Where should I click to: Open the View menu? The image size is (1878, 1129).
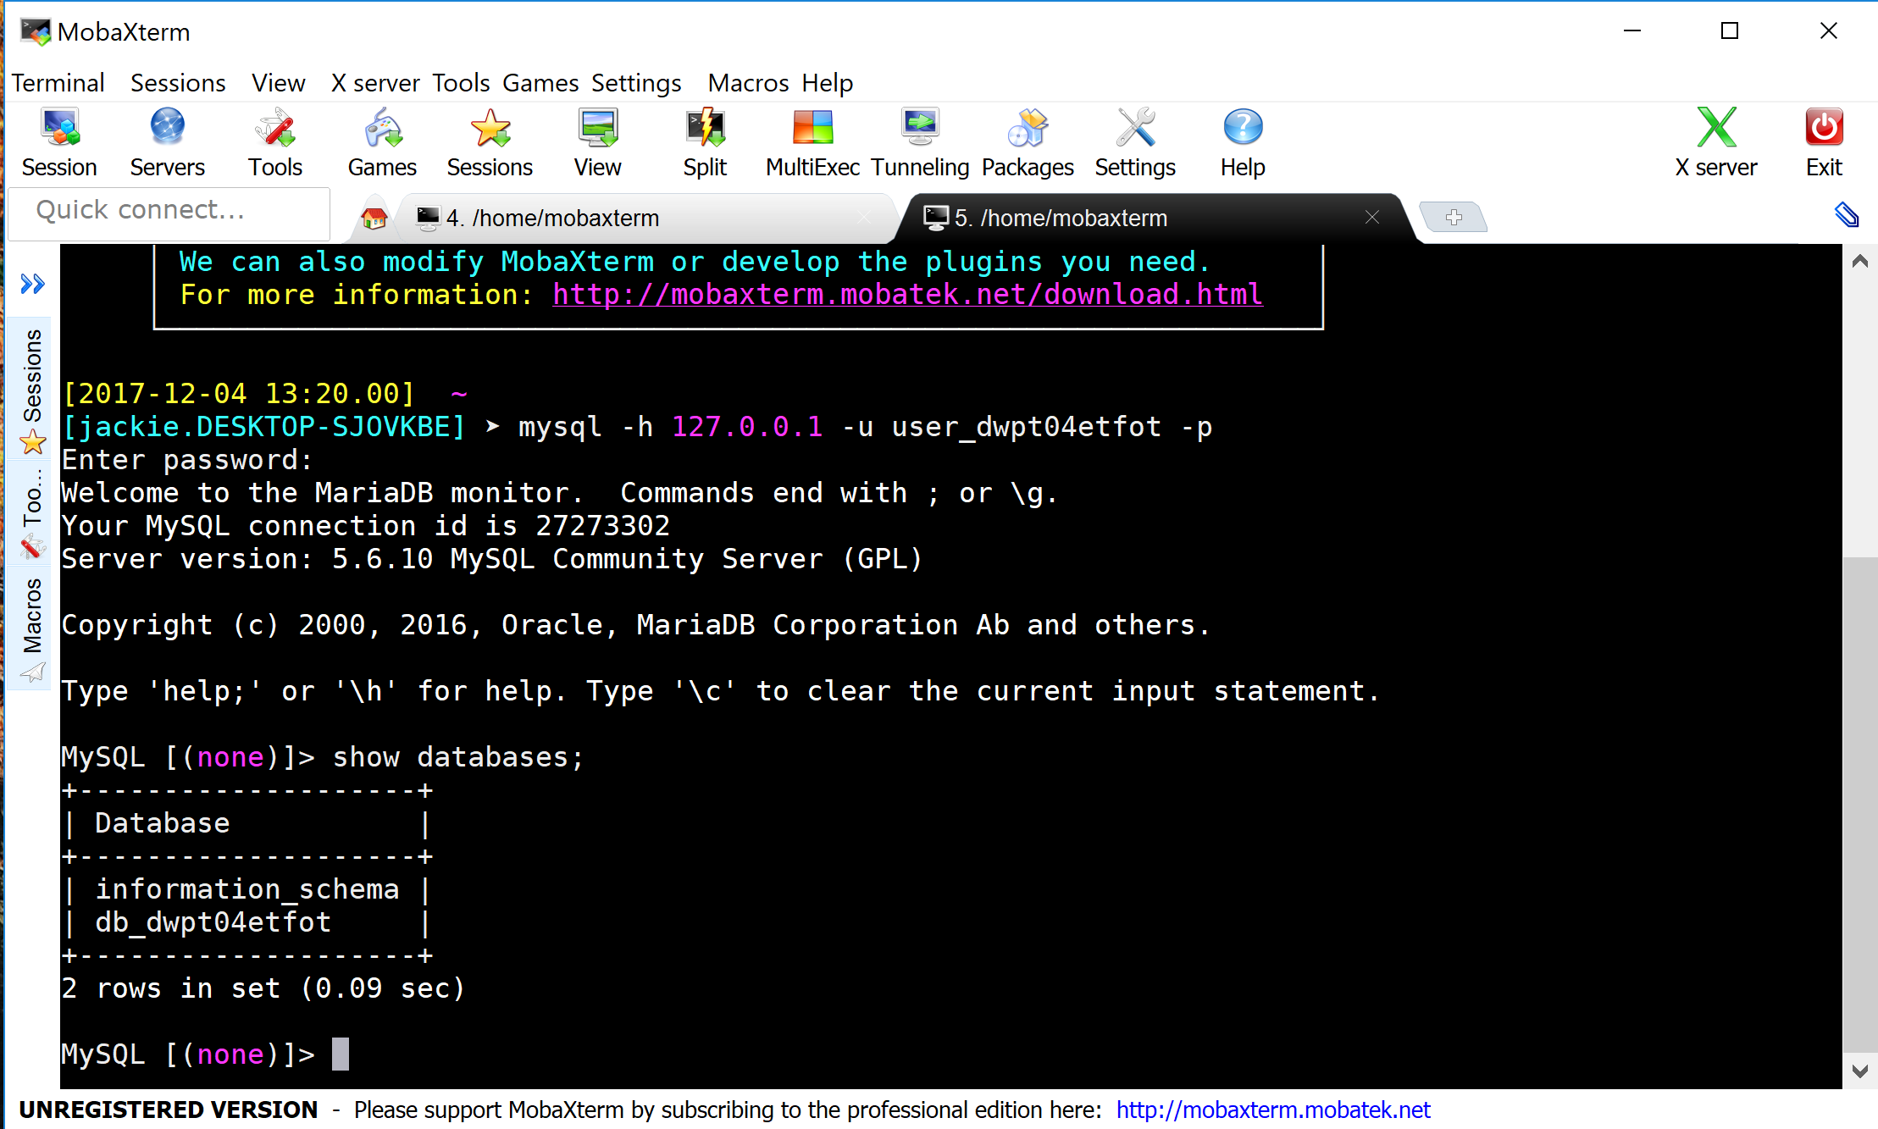coord(278,83)
